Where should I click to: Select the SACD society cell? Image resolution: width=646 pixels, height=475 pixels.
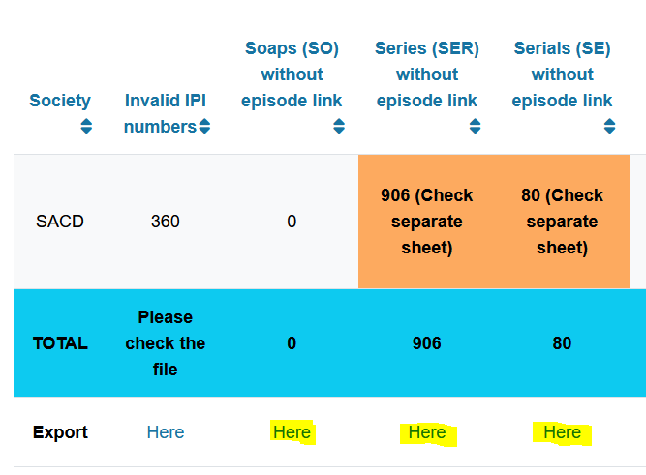pos(60,222)
